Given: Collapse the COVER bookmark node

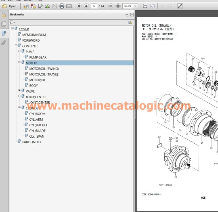Looking at the screenshot, I should pyautogui.click(x=12, y=28).
